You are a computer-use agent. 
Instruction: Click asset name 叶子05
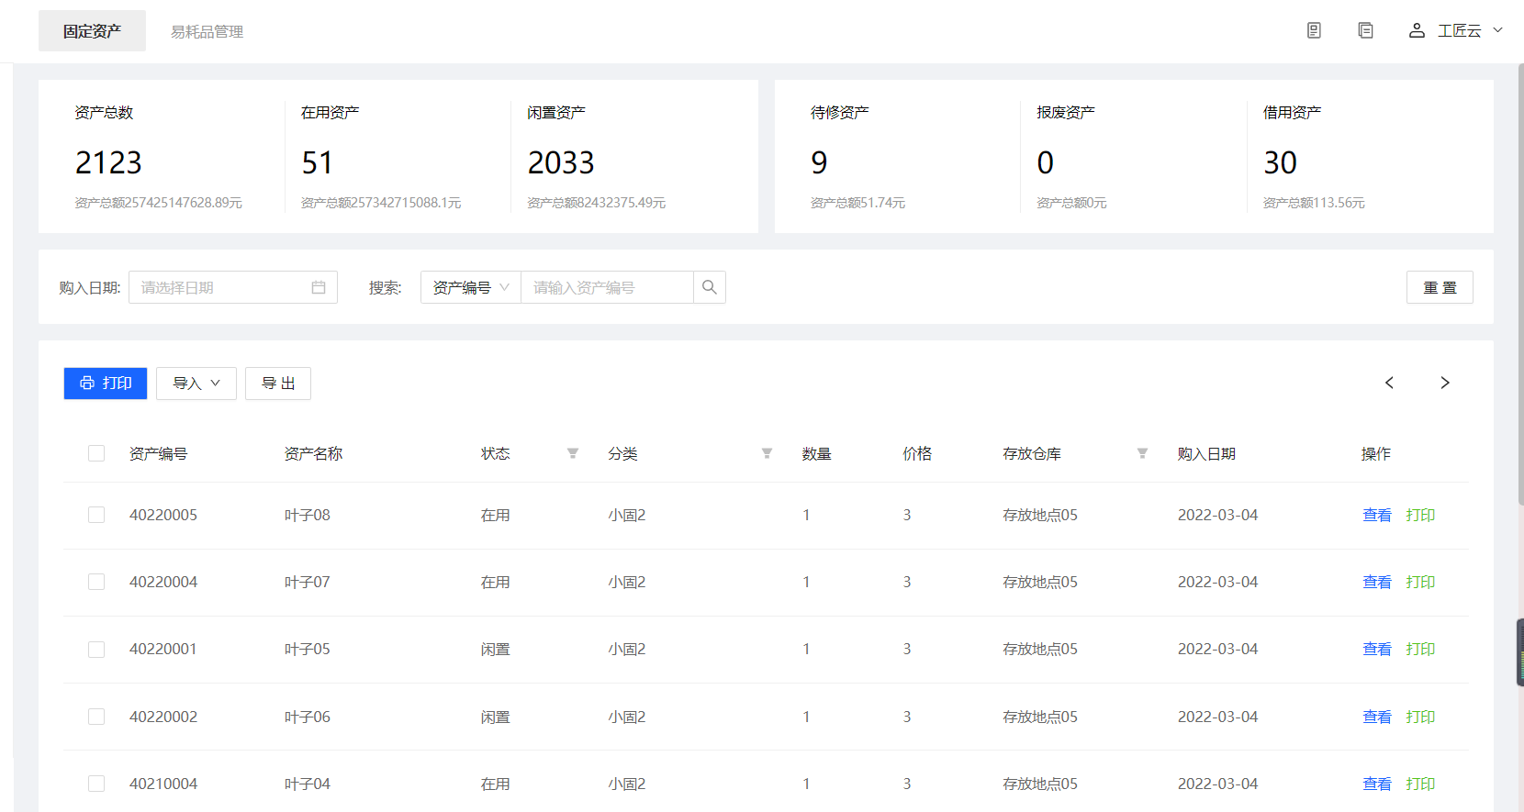pos(307,649)
